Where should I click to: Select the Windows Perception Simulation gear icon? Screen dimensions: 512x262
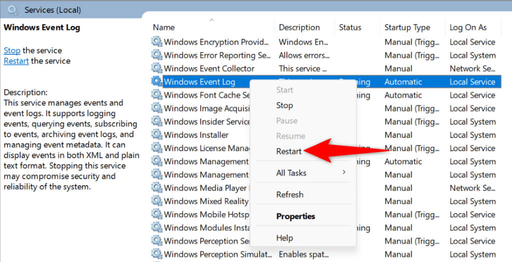coord(156,254)
